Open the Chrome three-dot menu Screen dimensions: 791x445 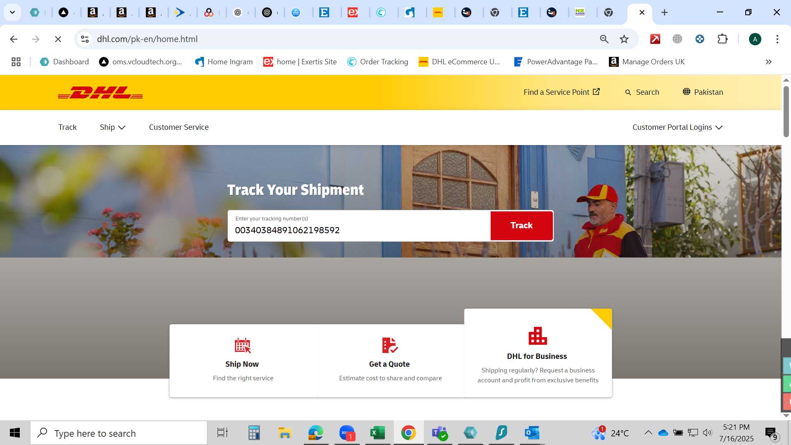click(777, 39)
